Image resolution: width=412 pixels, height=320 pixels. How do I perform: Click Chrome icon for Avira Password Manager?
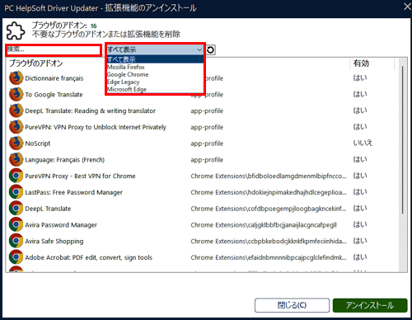tap(16, 224)
